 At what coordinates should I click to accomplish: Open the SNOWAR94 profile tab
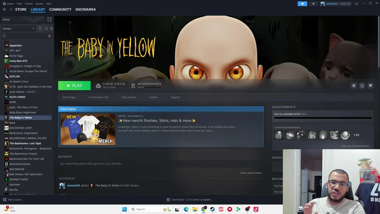coord(85,10)
